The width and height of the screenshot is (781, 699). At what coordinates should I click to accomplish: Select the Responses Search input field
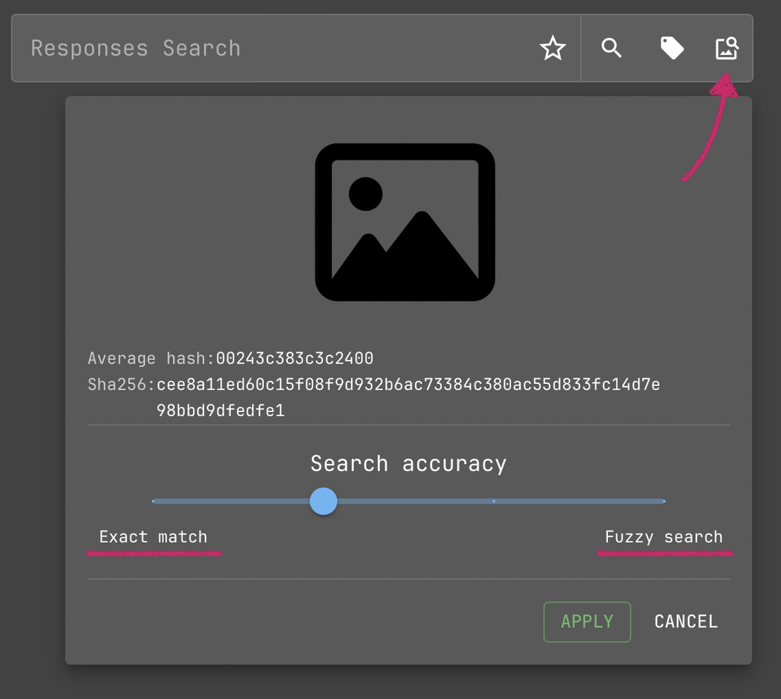[211, 48]
